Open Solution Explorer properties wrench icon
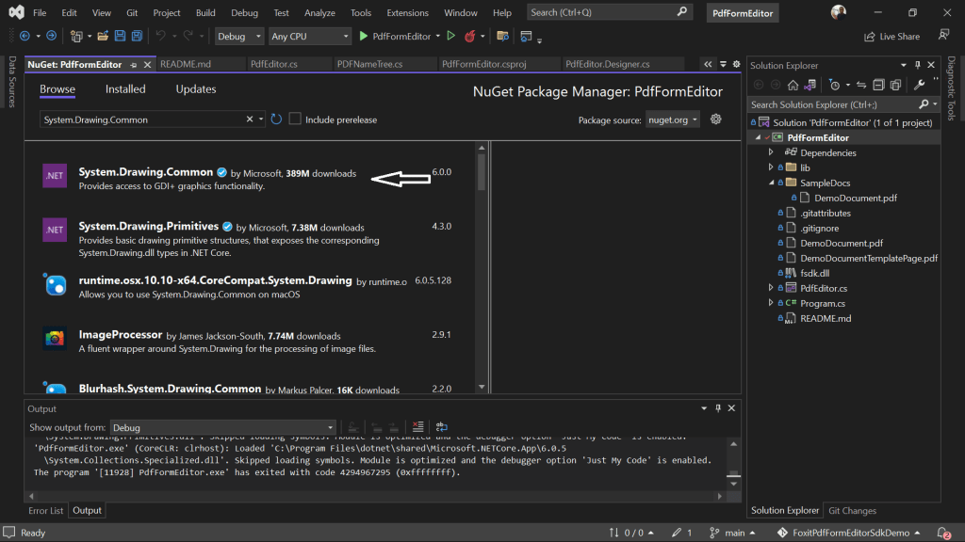Screen dimensions: 965x542 pos(919,85)
